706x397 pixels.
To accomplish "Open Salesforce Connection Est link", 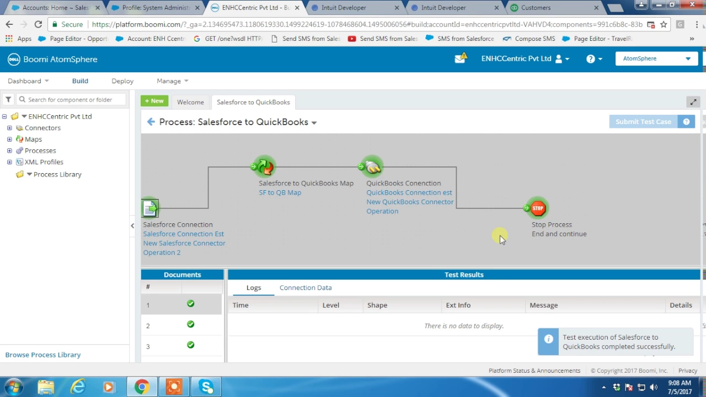I will tap(184, 234).
